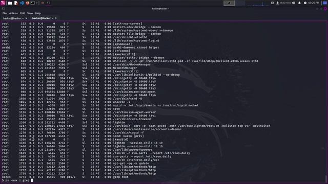
Task: Click the blue session button at the panel end
Action: tap(324, 3)
